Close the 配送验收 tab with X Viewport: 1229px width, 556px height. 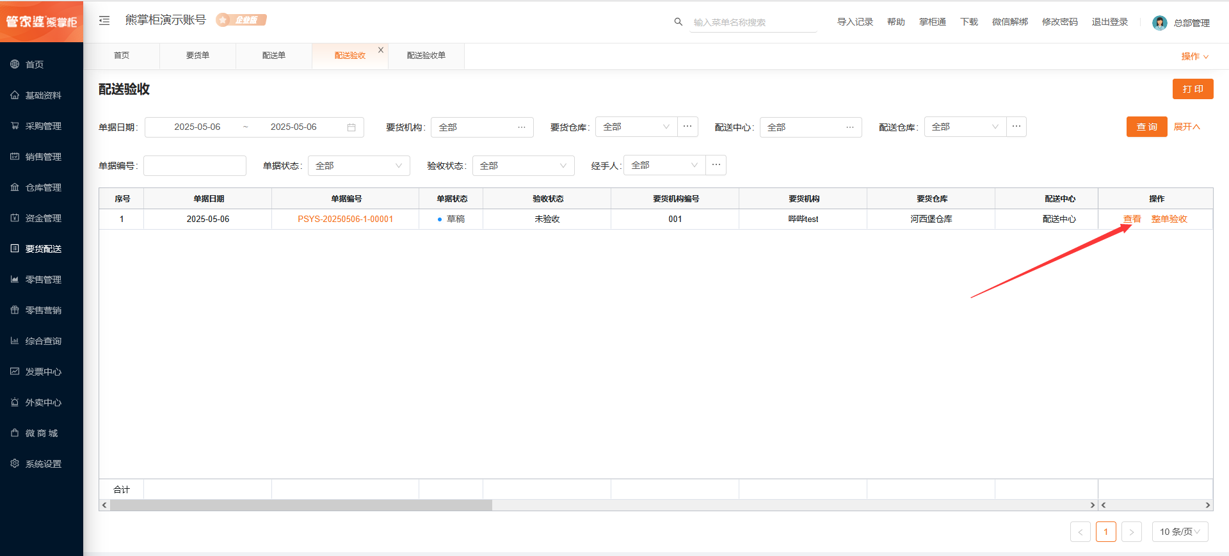[x=381, y=50]
